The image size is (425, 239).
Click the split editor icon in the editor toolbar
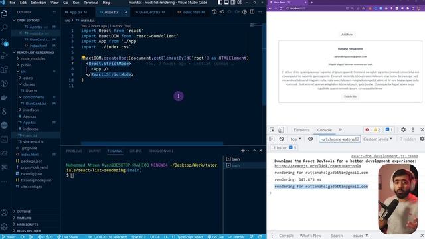click(x=252, y=12)
